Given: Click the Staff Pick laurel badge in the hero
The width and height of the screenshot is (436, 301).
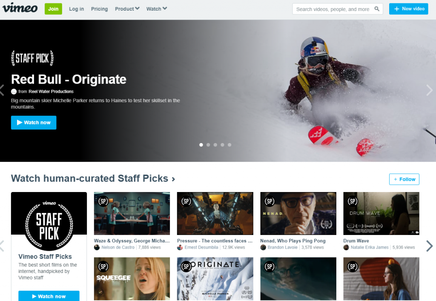Looking at the screenshot, I should pyautogui.click(x=32, y=58).
